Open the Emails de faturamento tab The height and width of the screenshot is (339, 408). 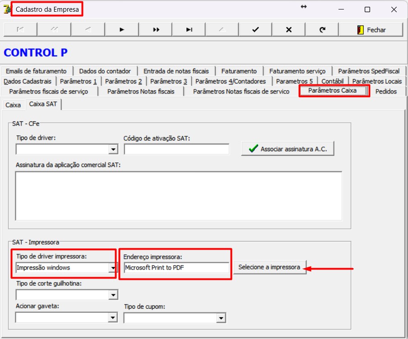point(36,71)
